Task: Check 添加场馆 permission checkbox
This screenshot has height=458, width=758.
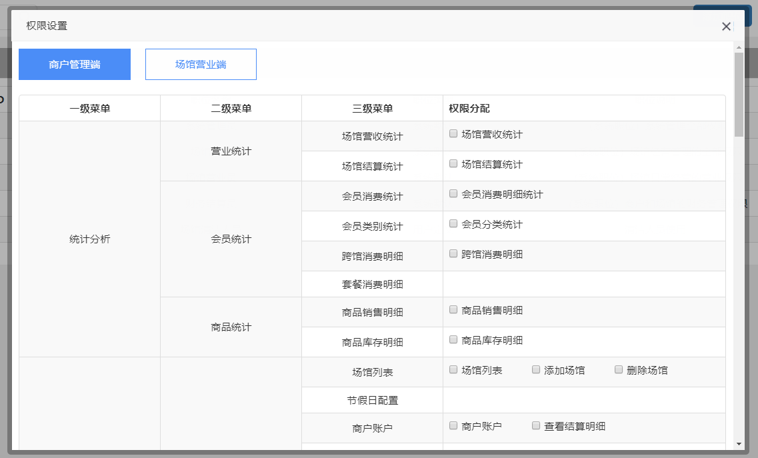Action: (x=536, y=370)
